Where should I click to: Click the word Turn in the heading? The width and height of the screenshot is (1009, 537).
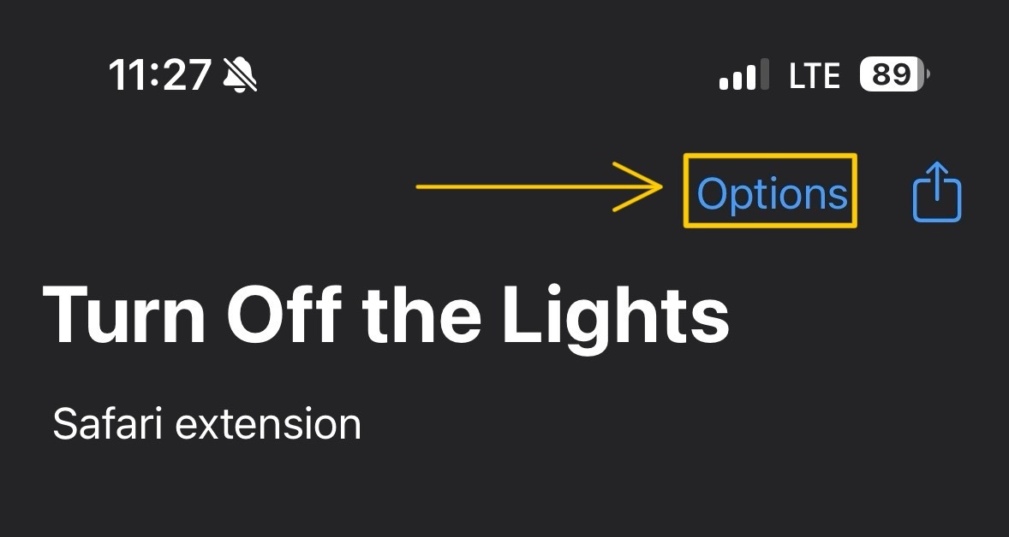coord(123,315)
